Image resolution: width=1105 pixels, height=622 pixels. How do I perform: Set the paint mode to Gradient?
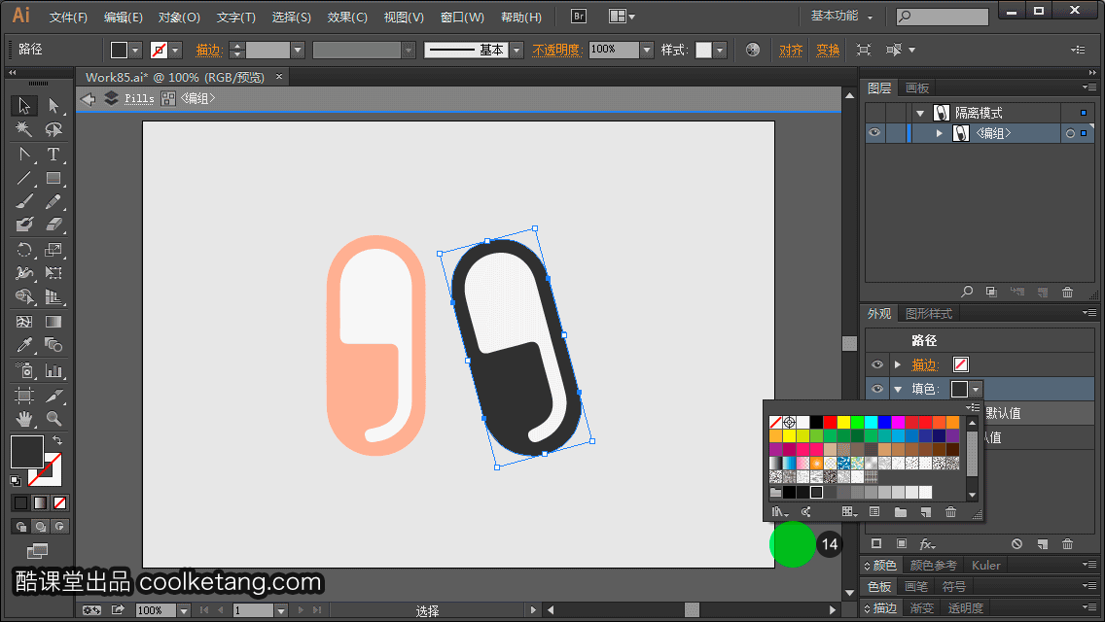point(41,503)
